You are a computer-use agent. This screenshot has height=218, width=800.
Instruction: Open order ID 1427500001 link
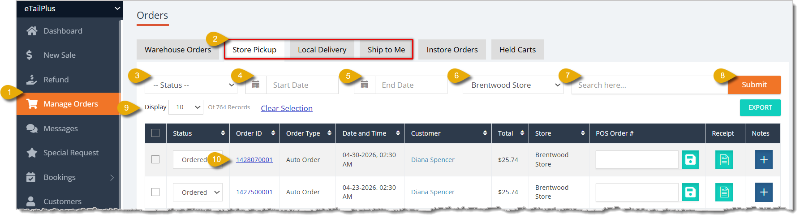coord(254,192)
